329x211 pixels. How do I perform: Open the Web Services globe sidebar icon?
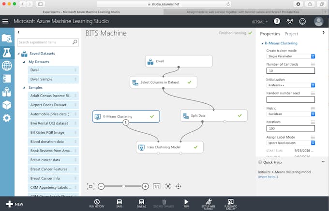click(x=7, y=66)
